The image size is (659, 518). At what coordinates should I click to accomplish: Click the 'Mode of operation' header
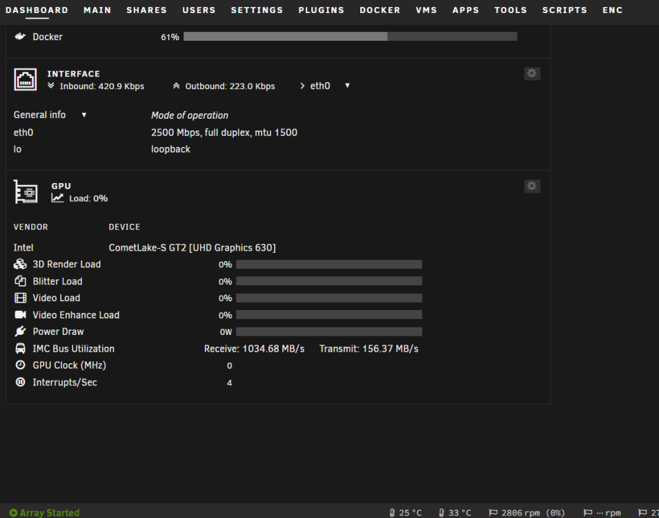point(190,115)
